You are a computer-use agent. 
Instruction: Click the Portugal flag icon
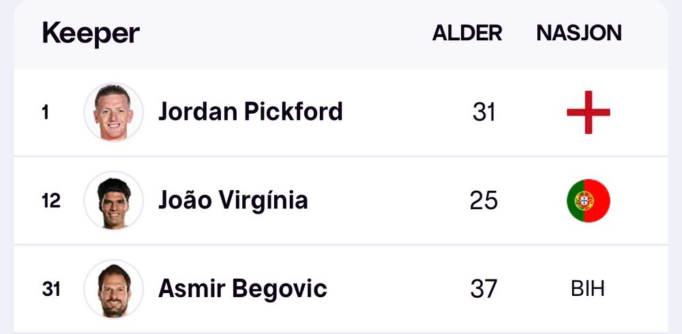[588, 200]
